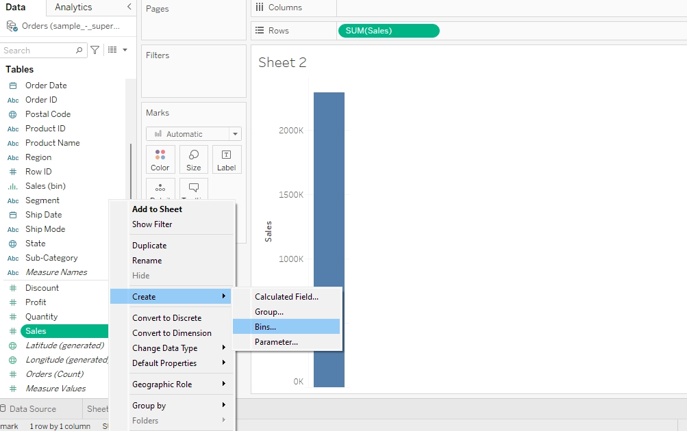Switch to the Data Source tab
The width and height of the screenshot is (687, 431).
tap(31, 408)
